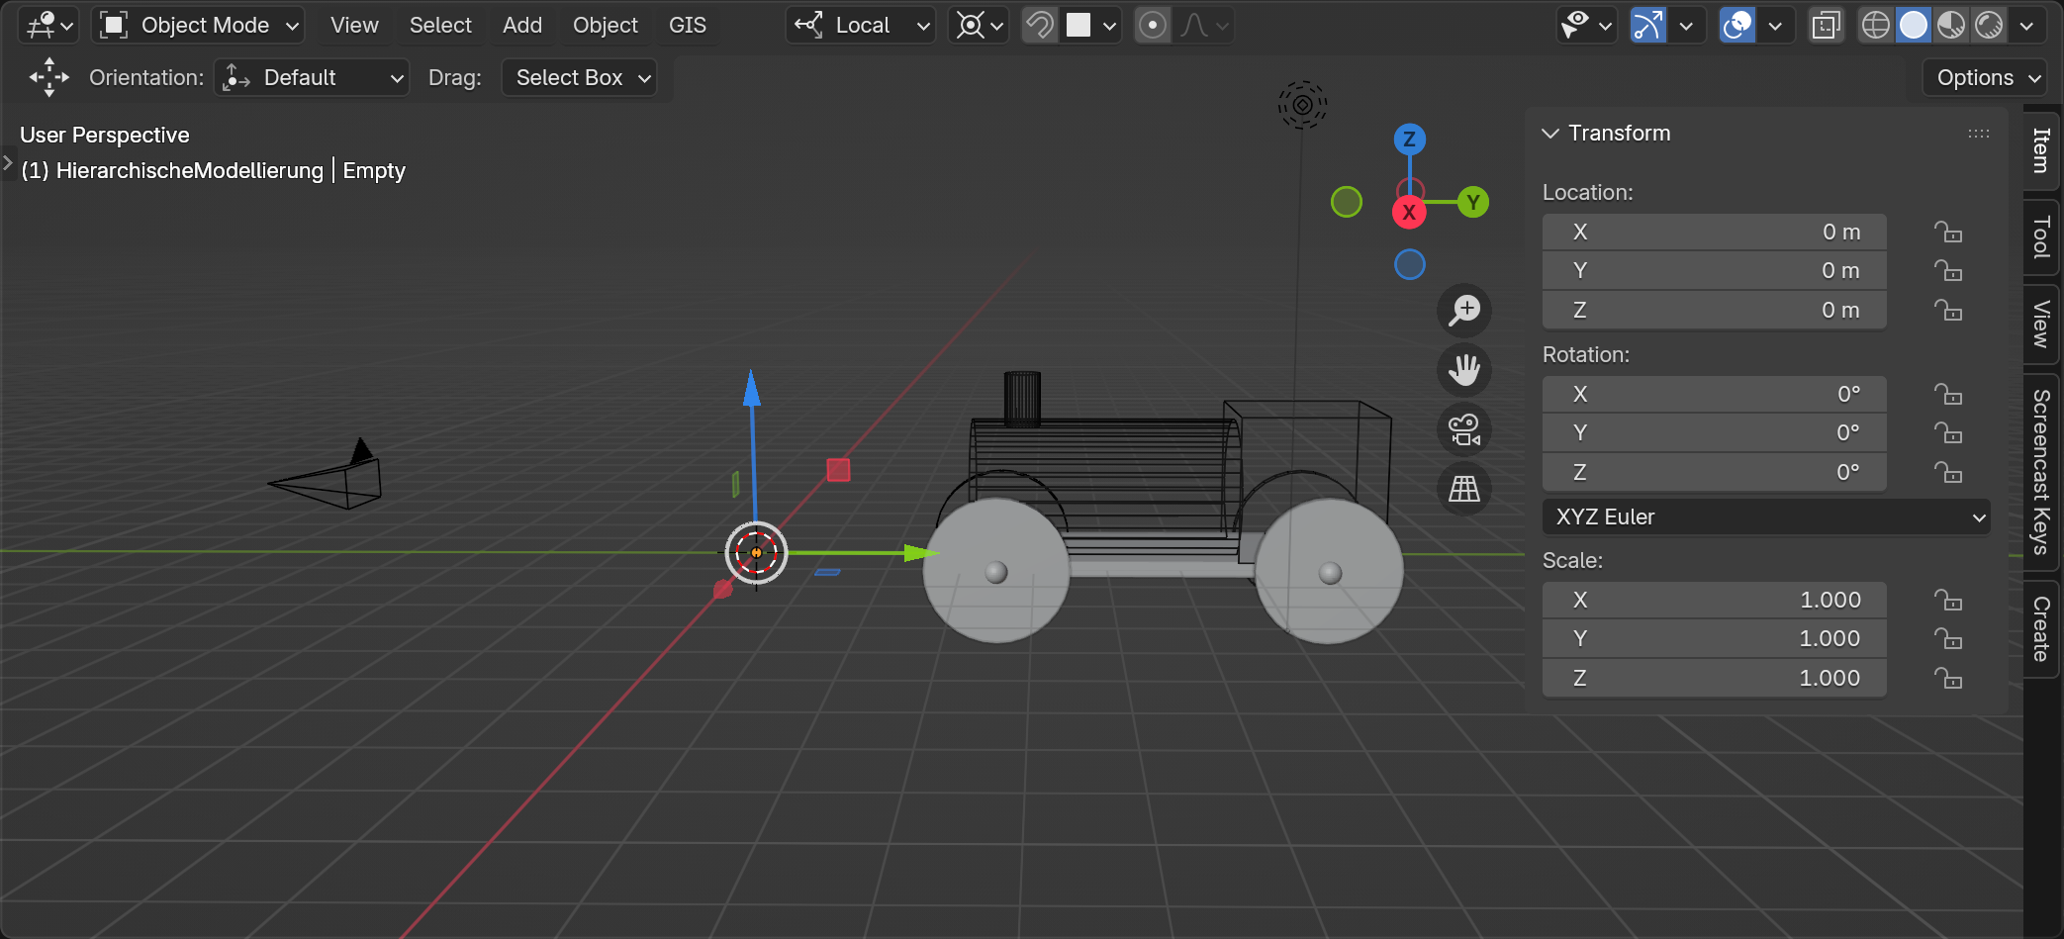Screen dimensions: 2064x939
Task: Open the XYZ Euler rotation mode dropdown
Action: (1765, 517)
